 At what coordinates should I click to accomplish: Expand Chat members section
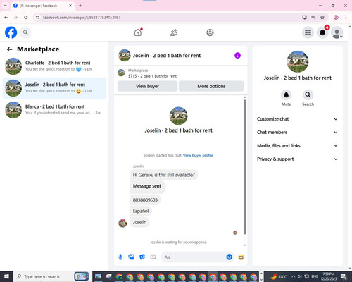pyautogui.click(x=297, y=132)
